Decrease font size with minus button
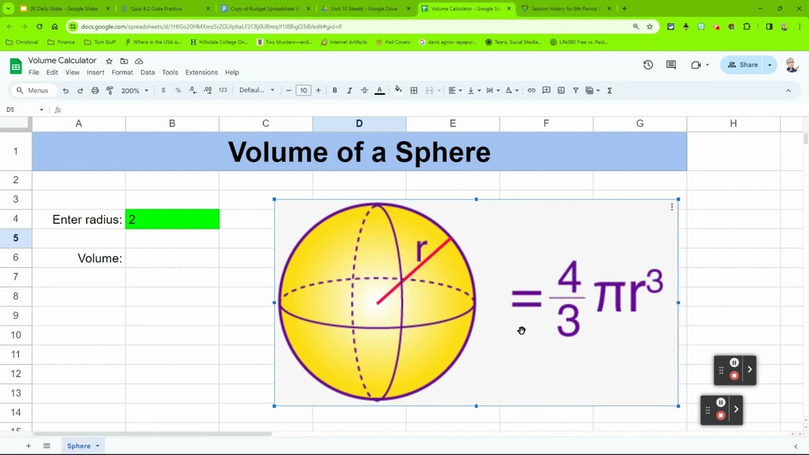809x455 pixels. [289, 90]
